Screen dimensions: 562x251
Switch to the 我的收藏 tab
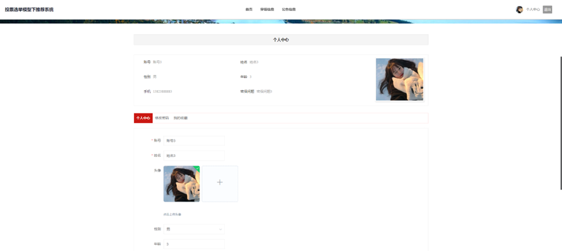(180, 118)
